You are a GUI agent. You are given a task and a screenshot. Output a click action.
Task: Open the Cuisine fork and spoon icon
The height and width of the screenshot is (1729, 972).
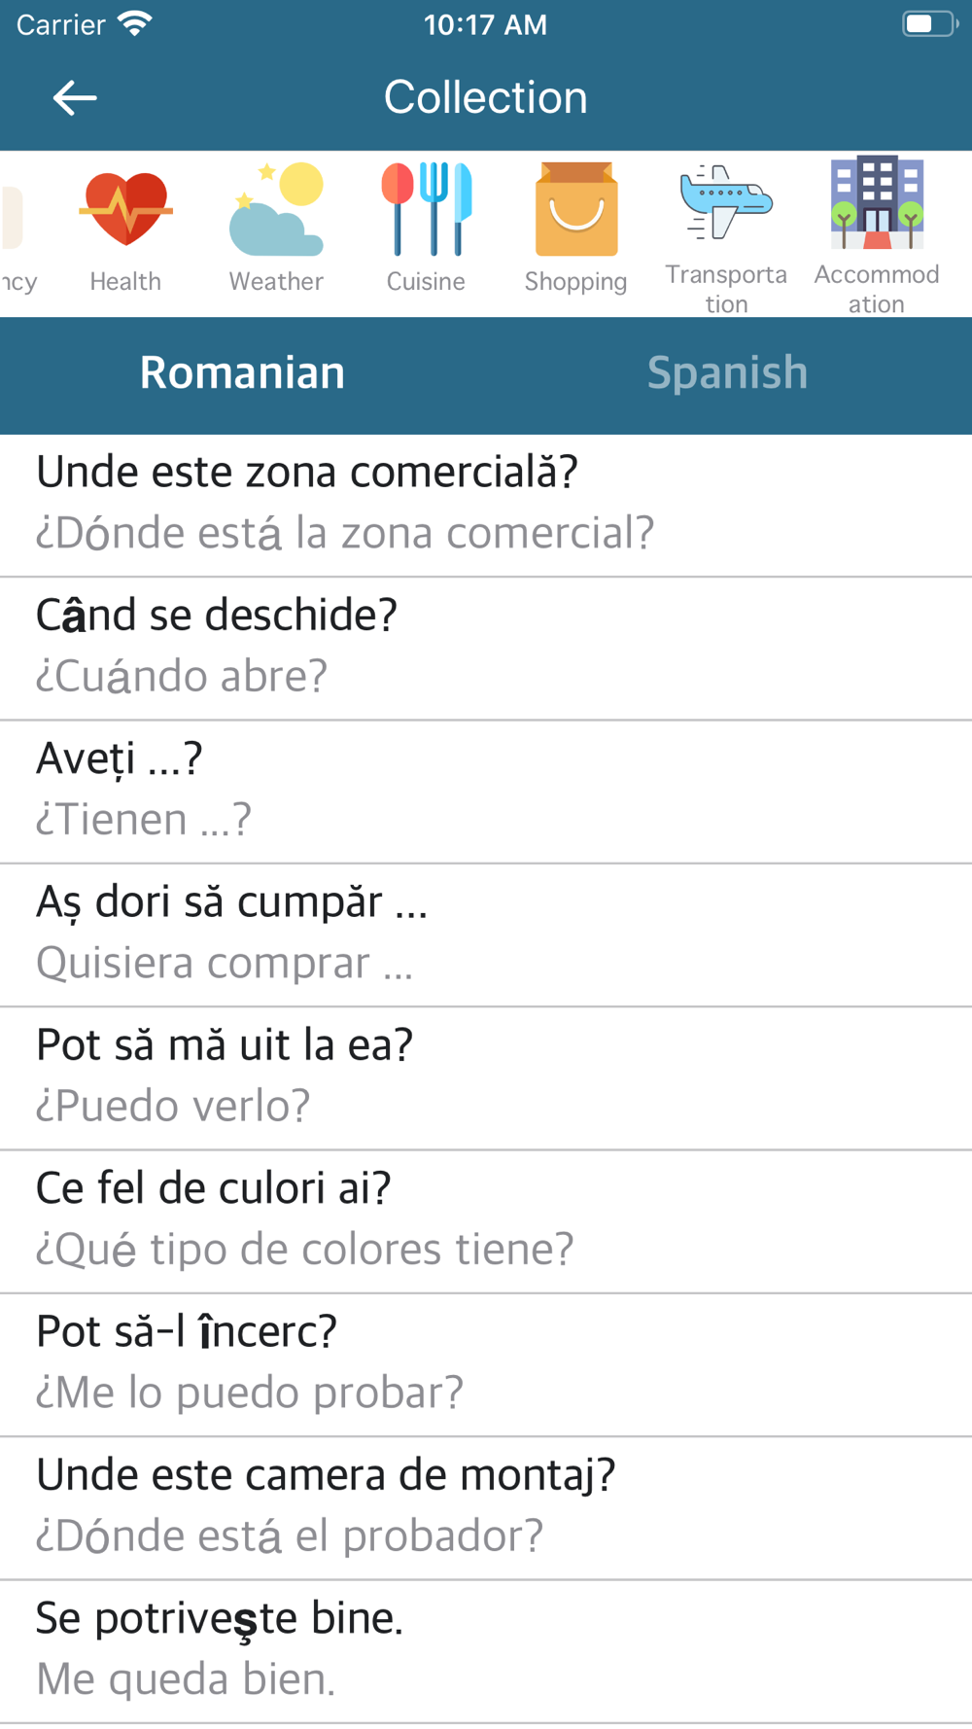426,210
